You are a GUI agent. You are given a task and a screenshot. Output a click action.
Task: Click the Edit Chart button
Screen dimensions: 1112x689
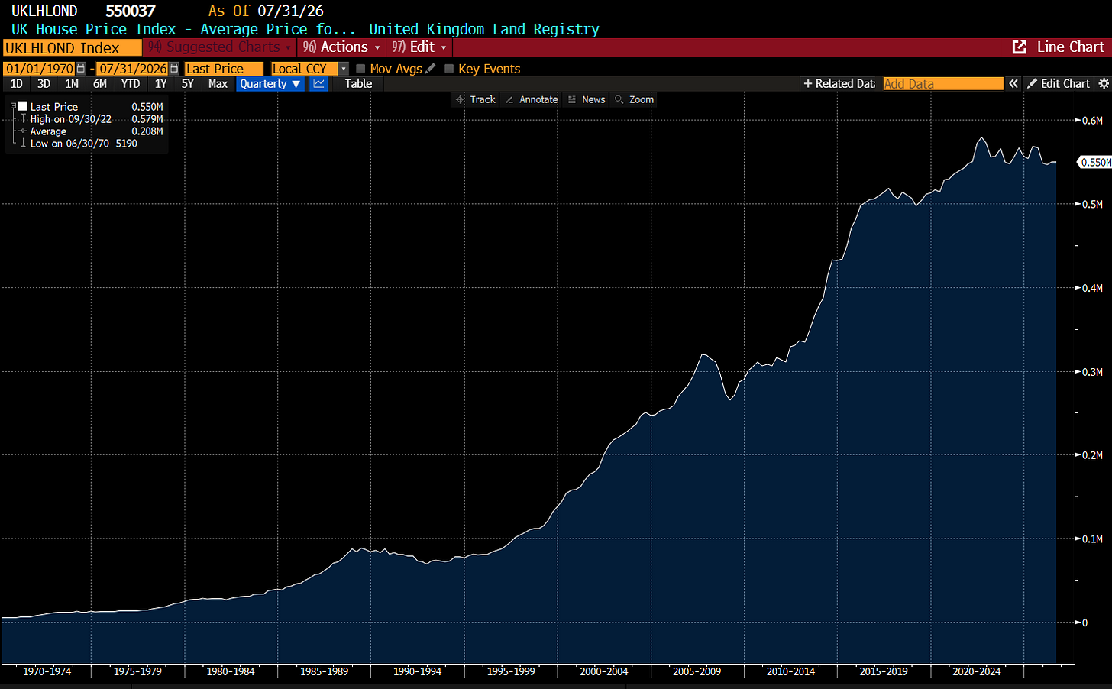[x=1059, y=84]
